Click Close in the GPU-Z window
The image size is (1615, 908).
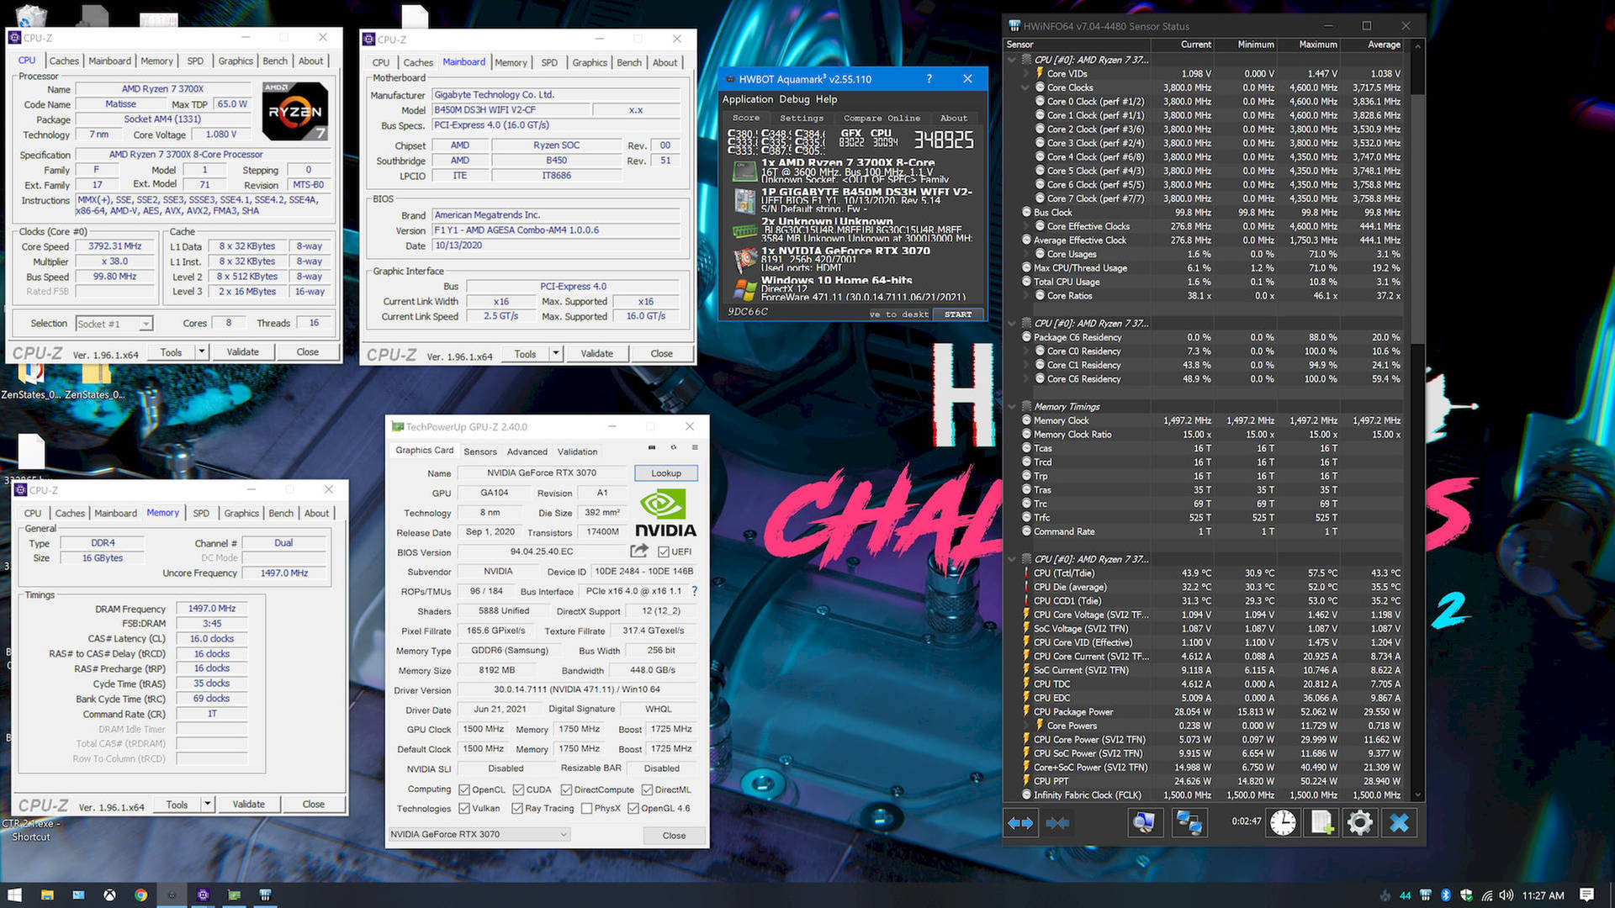(674, 836)
